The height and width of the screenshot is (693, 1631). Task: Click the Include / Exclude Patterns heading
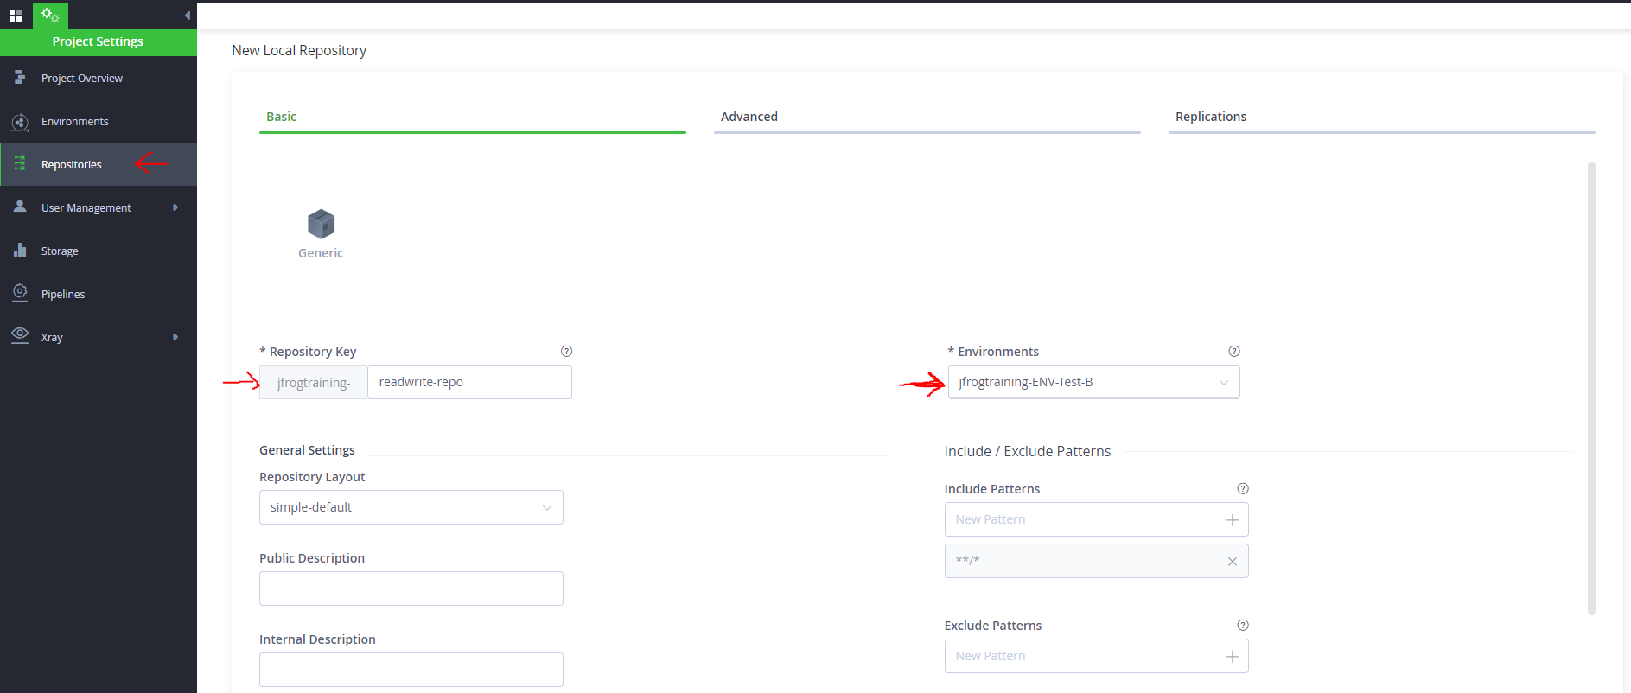point(1028,451)
